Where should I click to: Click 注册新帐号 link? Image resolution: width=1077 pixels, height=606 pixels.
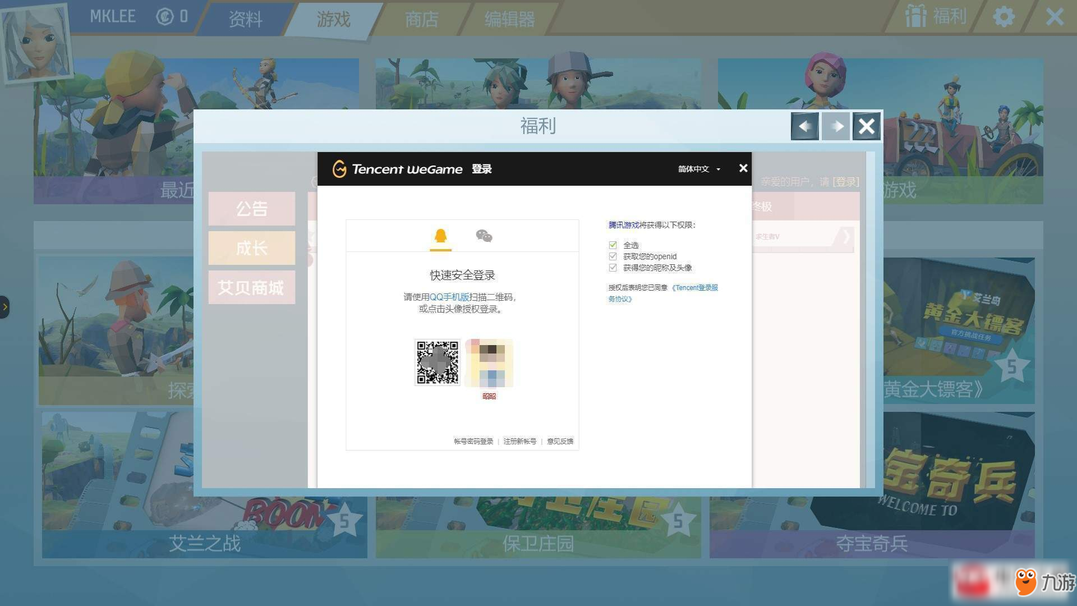click(519, 442)
